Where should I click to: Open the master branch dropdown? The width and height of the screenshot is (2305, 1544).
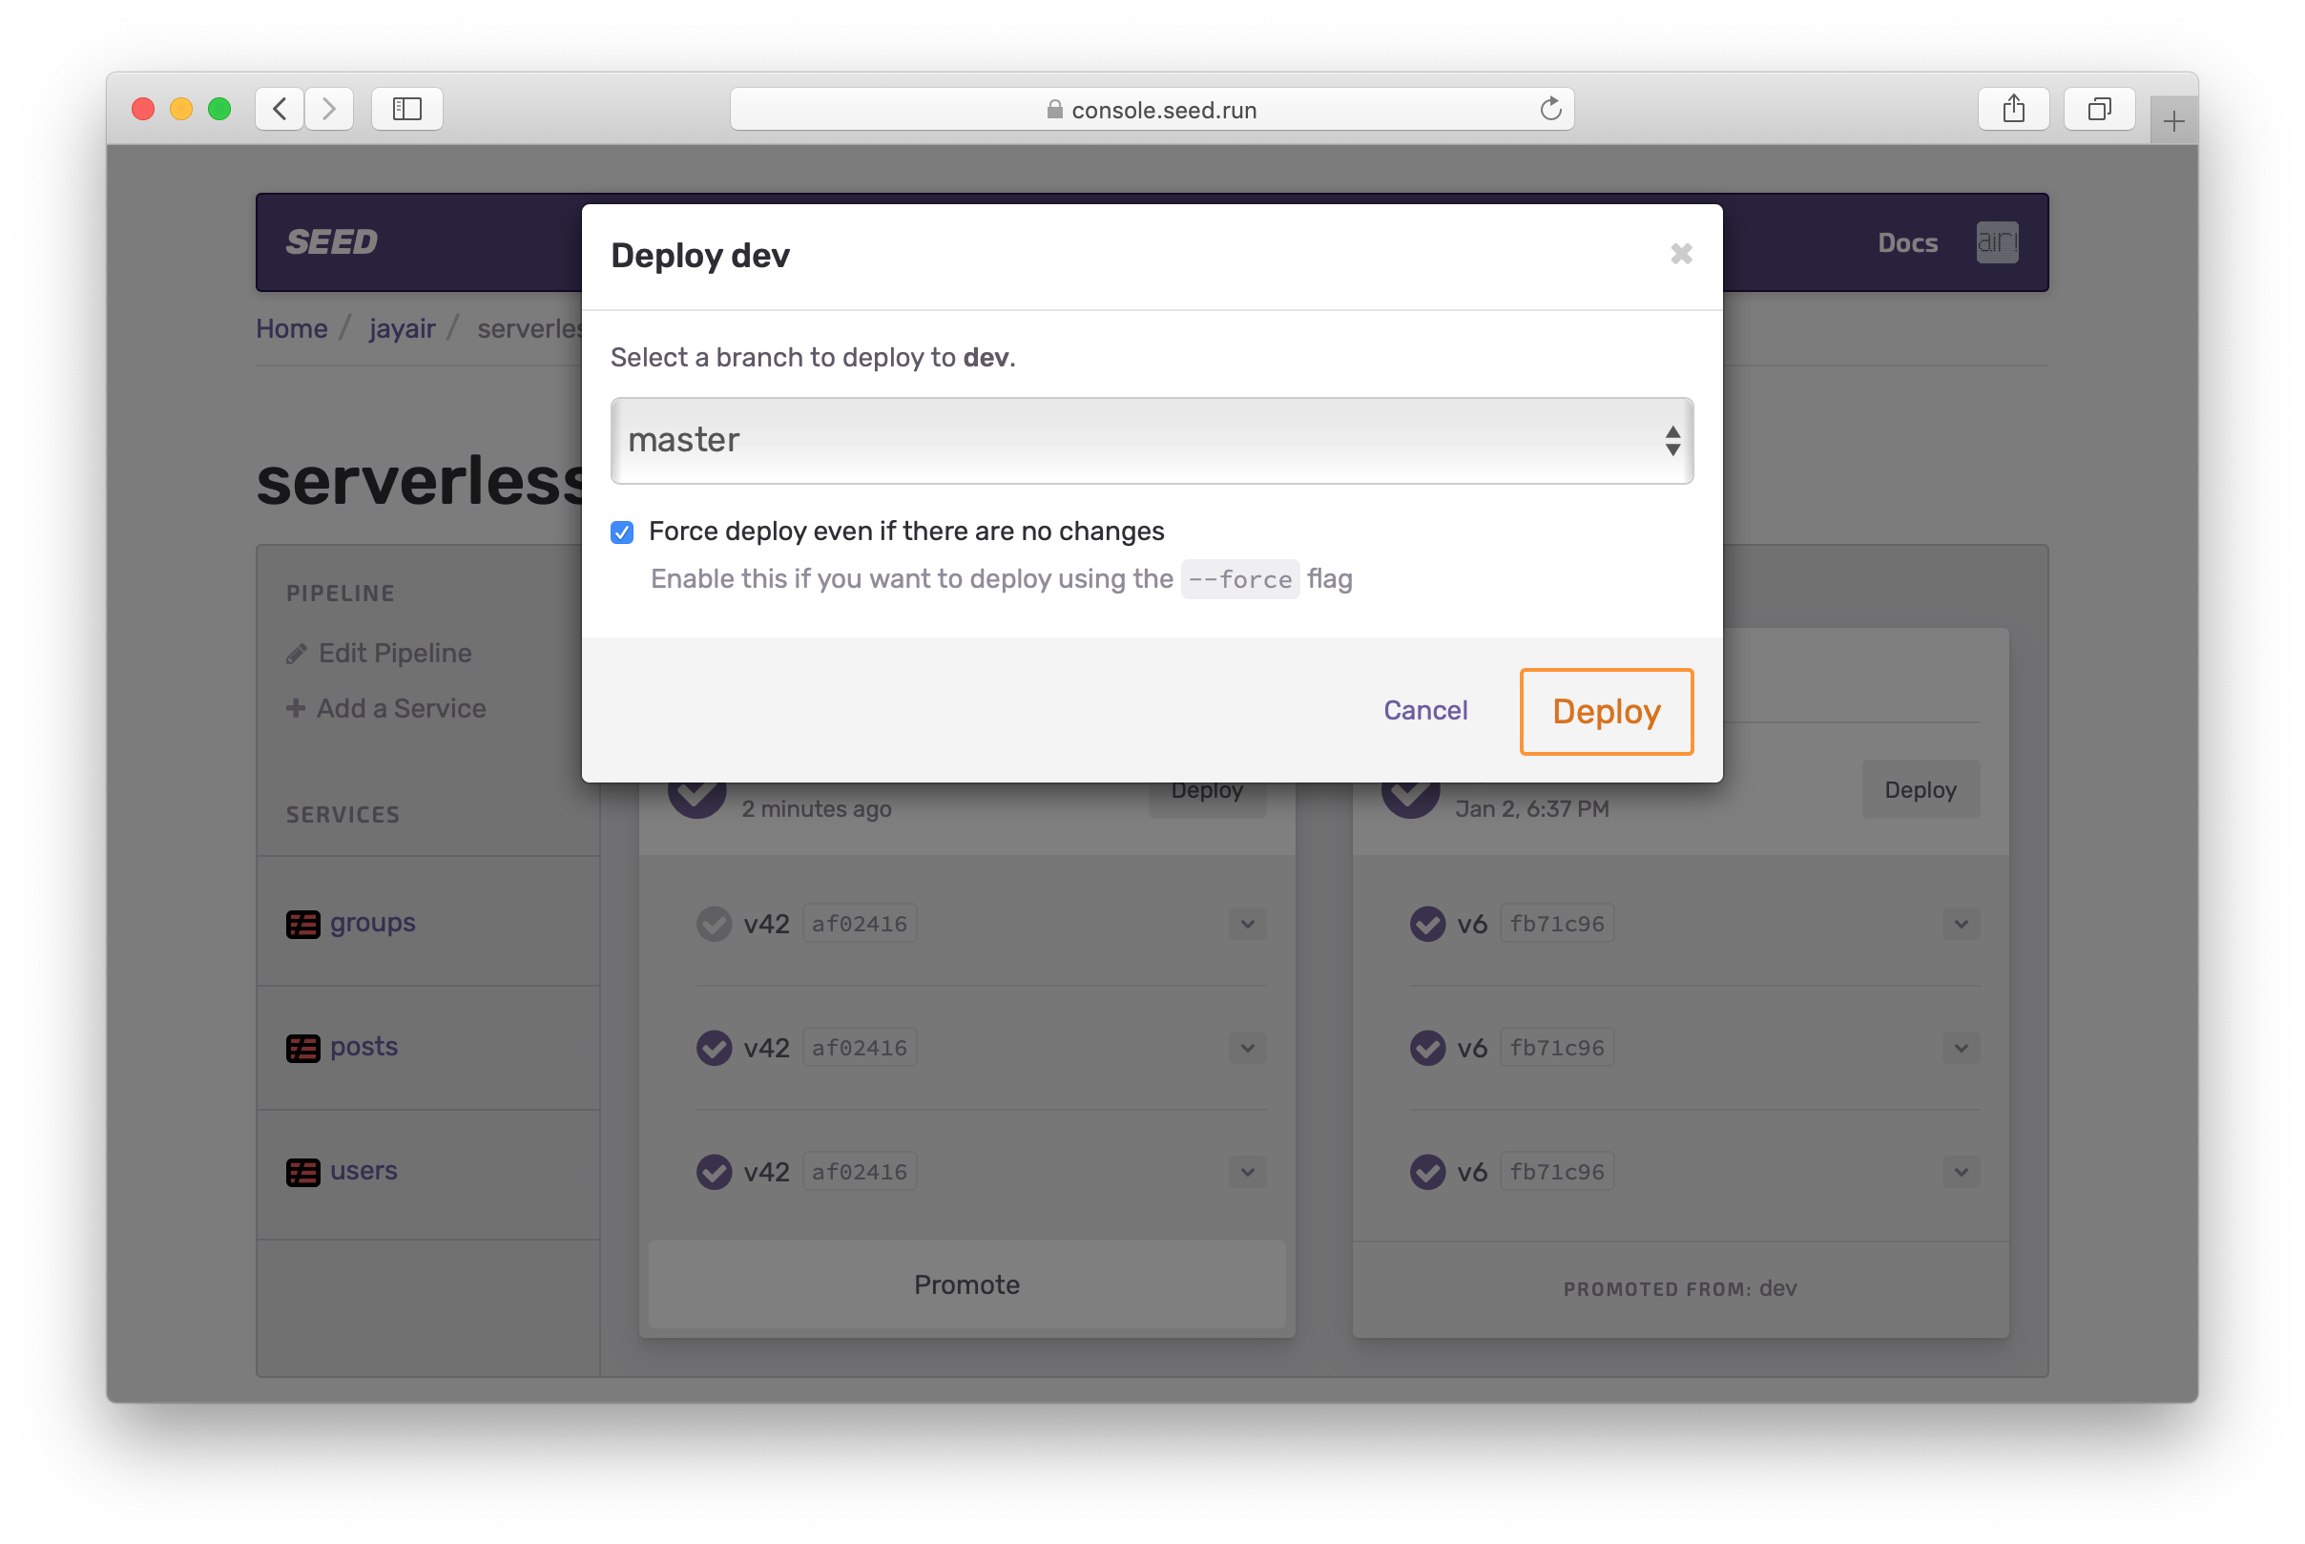pos(1152,440)
